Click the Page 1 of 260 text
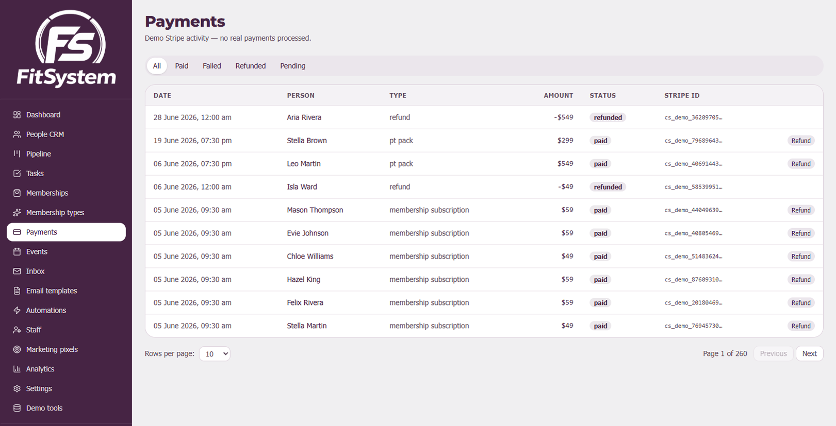This screenshot has width=836, height=426. click(725, 354)
